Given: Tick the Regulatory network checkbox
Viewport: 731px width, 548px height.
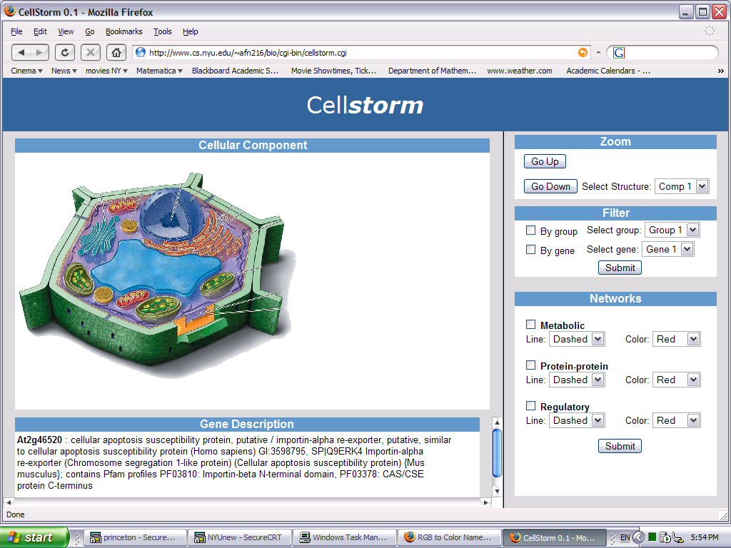Looking at the screenshot, I should (x=530, y=406).
